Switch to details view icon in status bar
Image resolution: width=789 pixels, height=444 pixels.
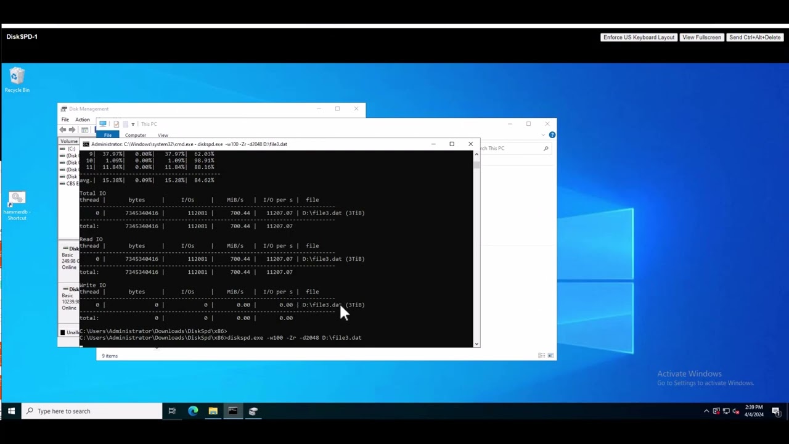pyautogui.click(x=541, y=356)
